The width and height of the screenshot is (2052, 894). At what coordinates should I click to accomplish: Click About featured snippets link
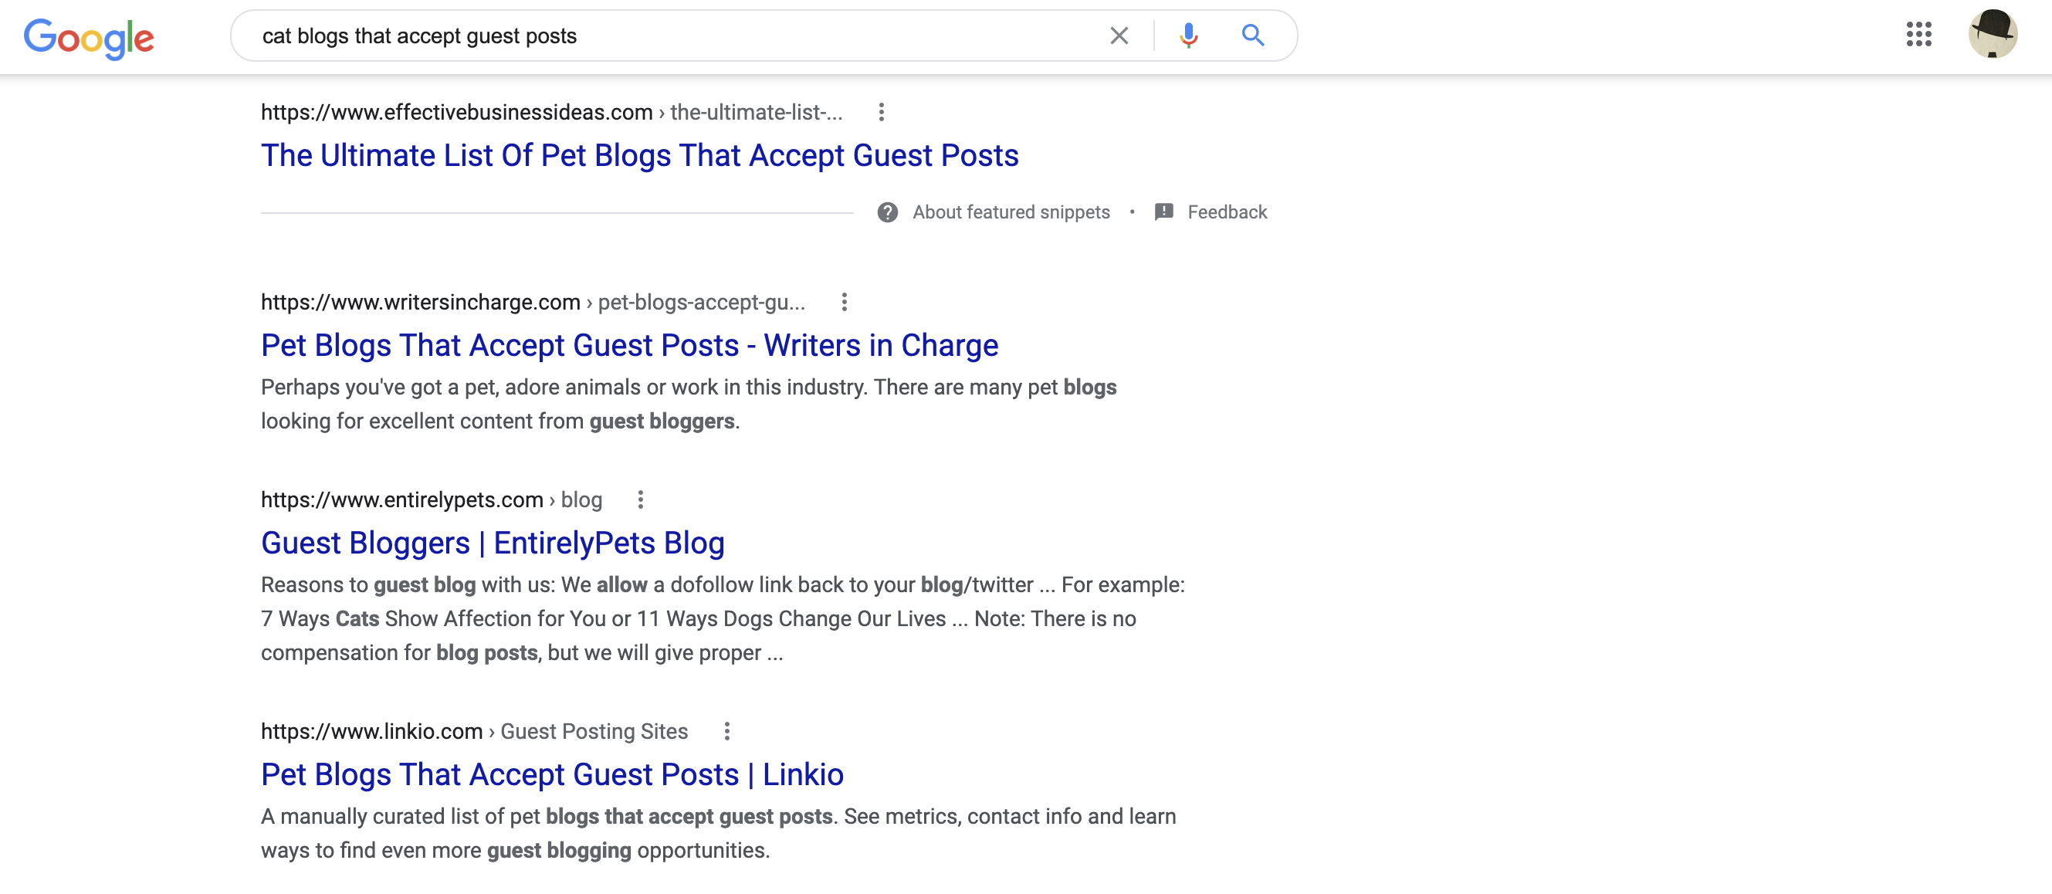[x=1010, y=212]
